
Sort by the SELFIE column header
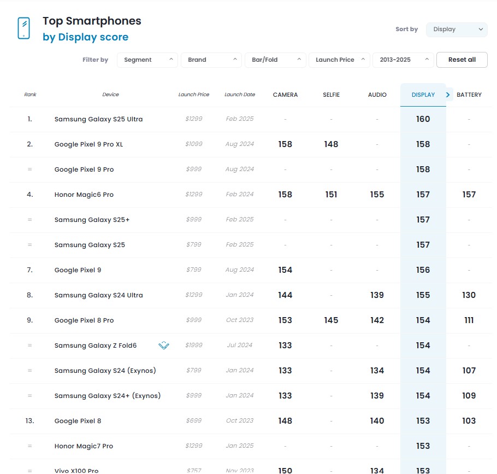[x=331, y=95]
